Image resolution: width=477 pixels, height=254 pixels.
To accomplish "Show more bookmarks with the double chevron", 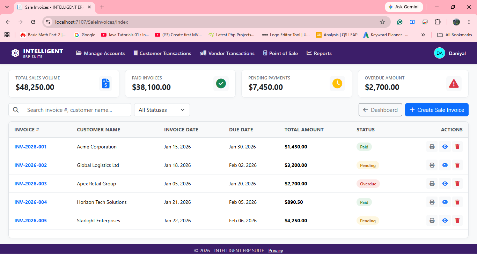I will tap(423, 35).
